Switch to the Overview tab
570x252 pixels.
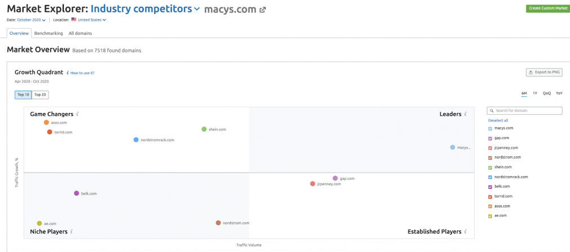[x=19, y=33]
